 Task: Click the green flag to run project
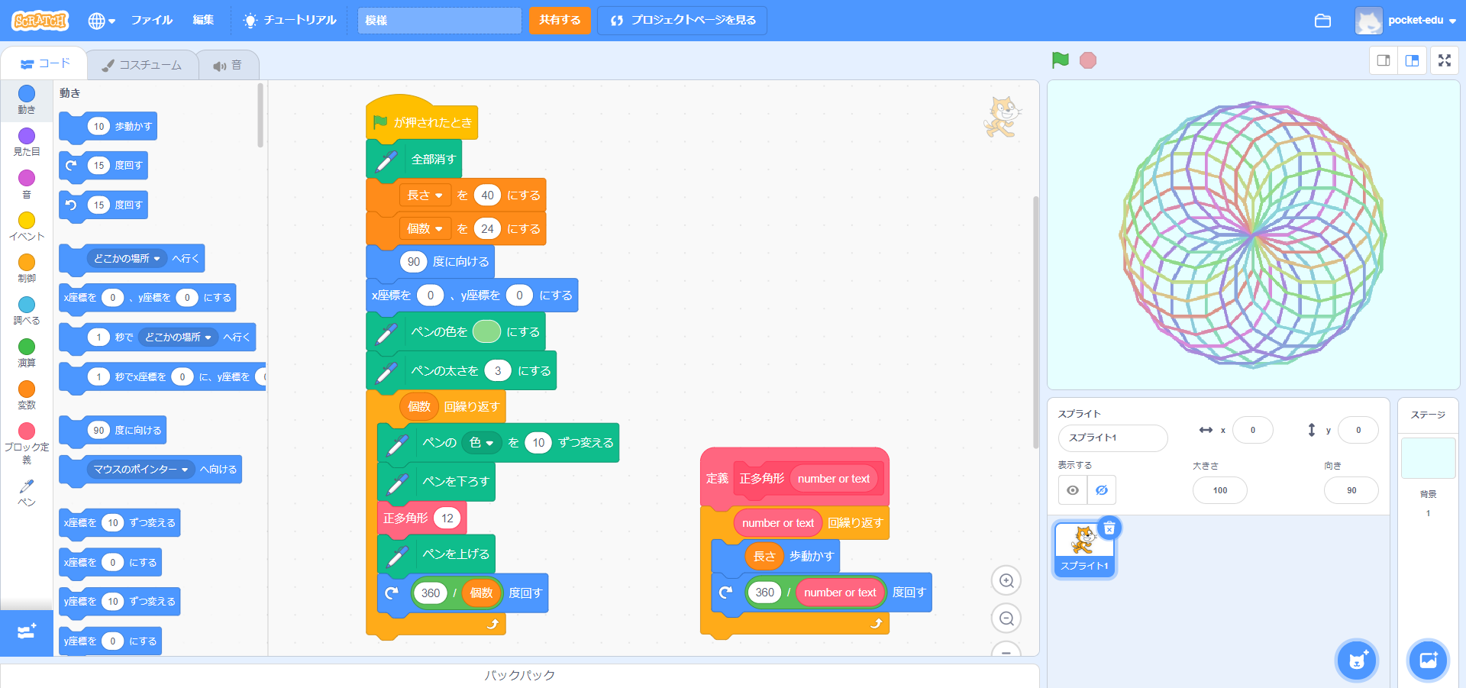(x=1060, y=60)
